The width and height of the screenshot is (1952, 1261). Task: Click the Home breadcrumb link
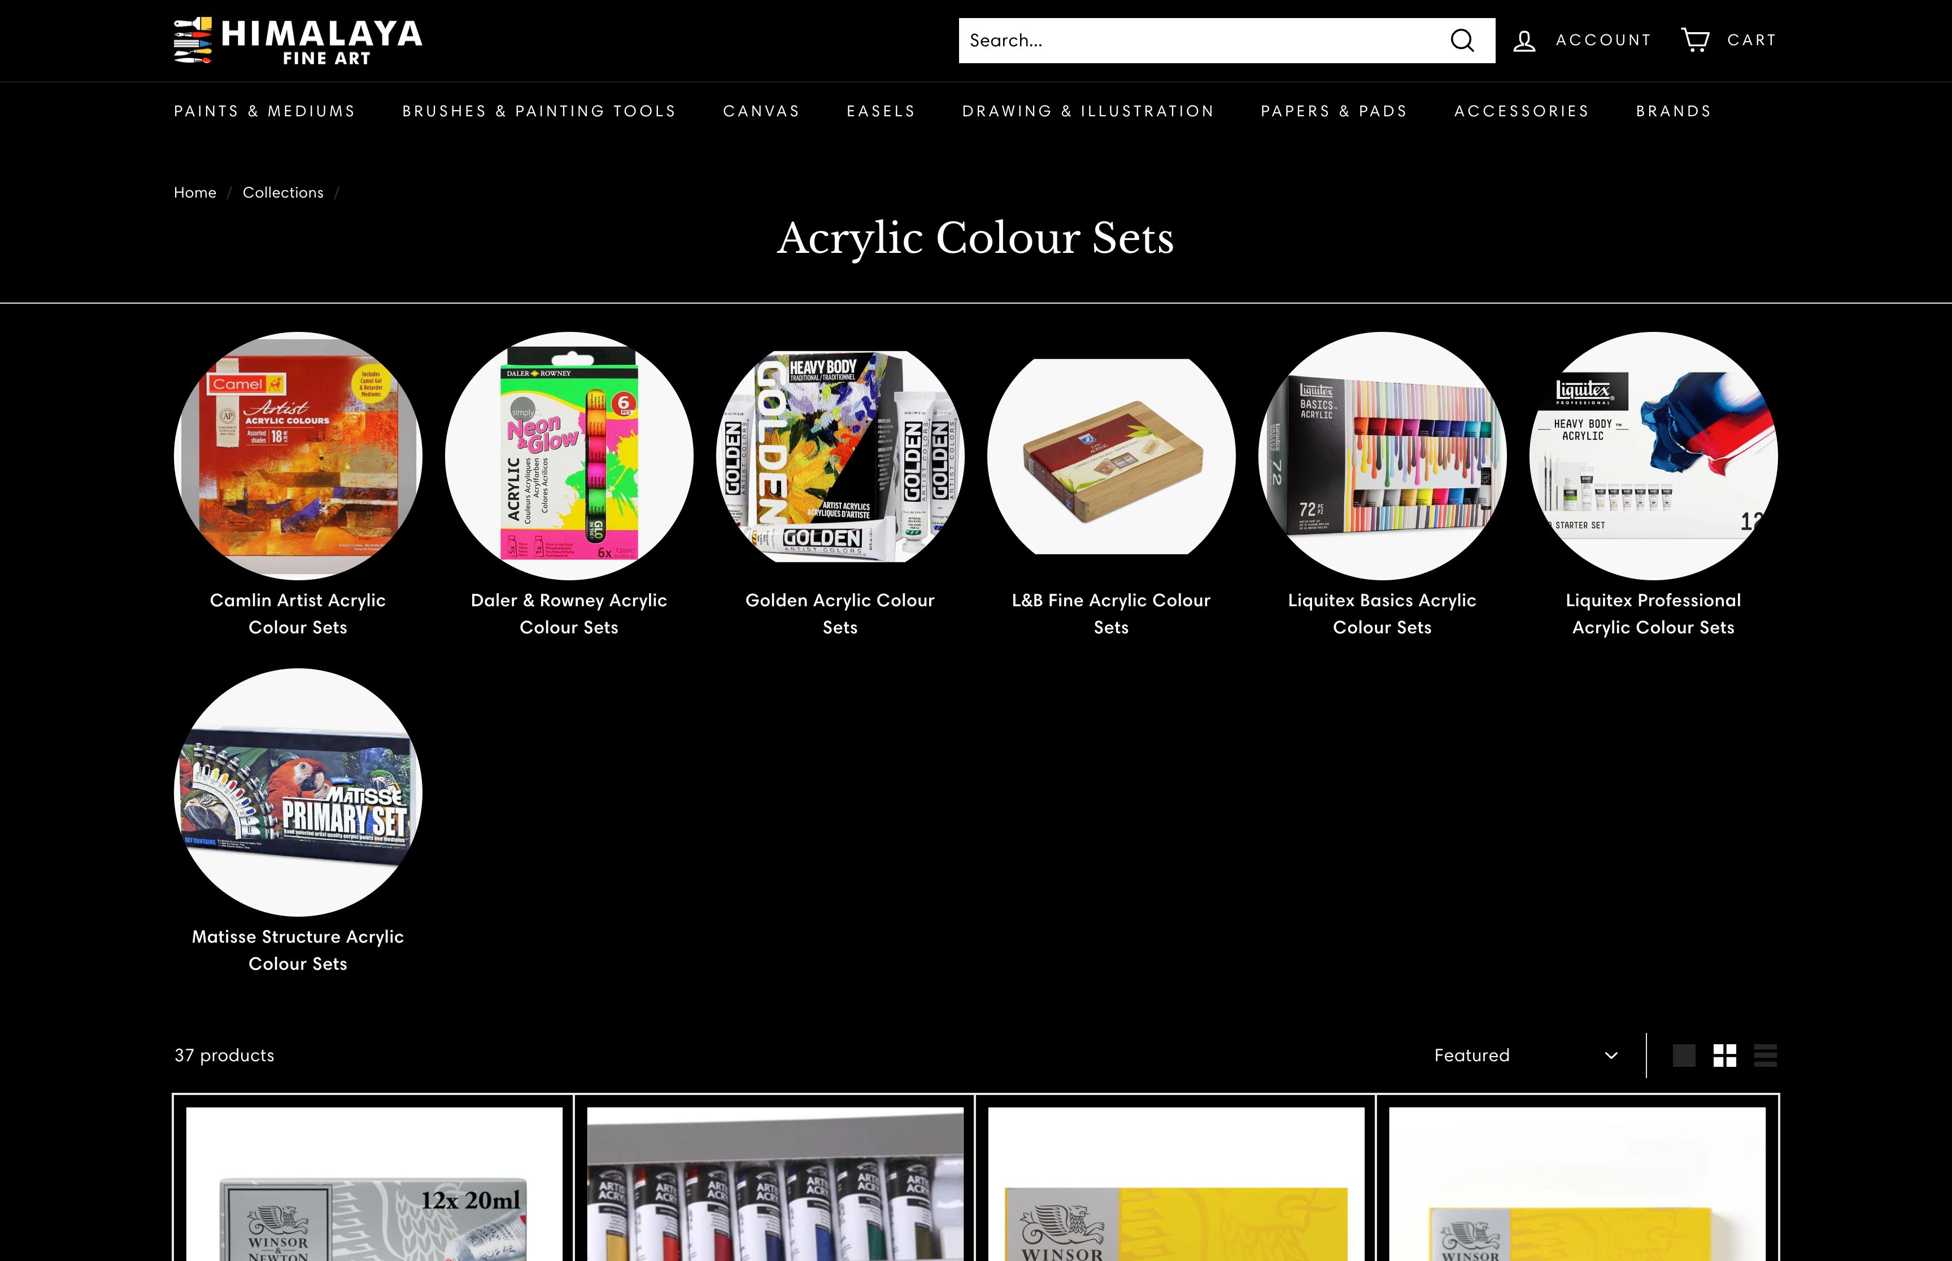tap(194, 190)
